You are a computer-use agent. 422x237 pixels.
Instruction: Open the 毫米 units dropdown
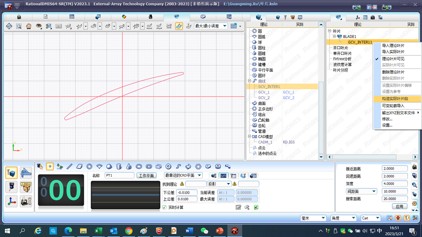point(313,218)
